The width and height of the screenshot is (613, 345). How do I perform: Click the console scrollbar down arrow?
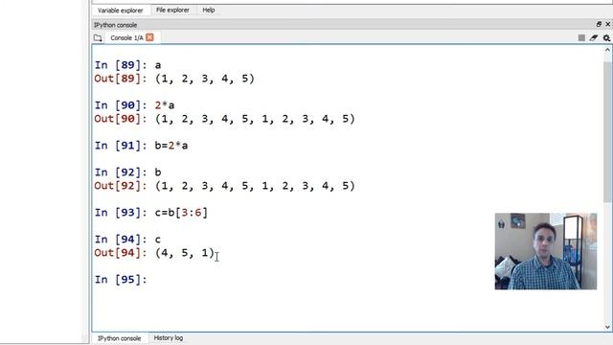pos(607,327)
